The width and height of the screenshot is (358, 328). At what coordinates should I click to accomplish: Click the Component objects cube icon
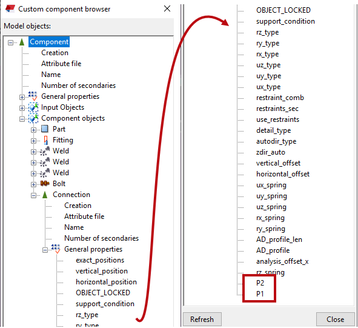coord(33,118)
